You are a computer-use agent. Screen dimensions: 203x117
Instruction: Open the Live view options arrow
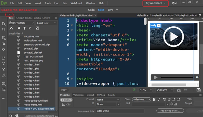click(117, 10)
